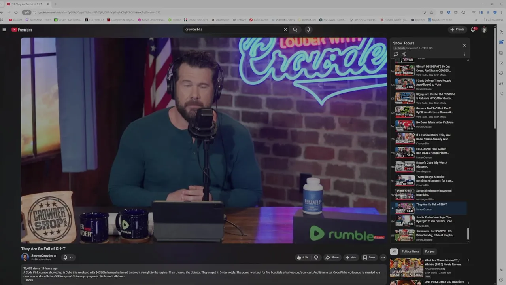Image resolution: width=506 pixels, height=285 pixels.
Task: Open 'What Are These Movies?!?' recommended thumbnail
Action: [406, 268]
